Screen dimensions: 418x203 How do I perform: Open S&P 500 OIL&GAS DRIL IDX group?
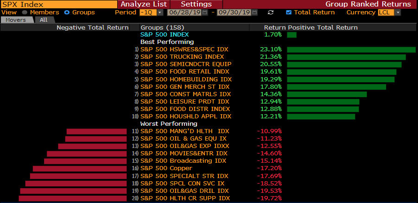pyautogui.click(x=184, y=191)
